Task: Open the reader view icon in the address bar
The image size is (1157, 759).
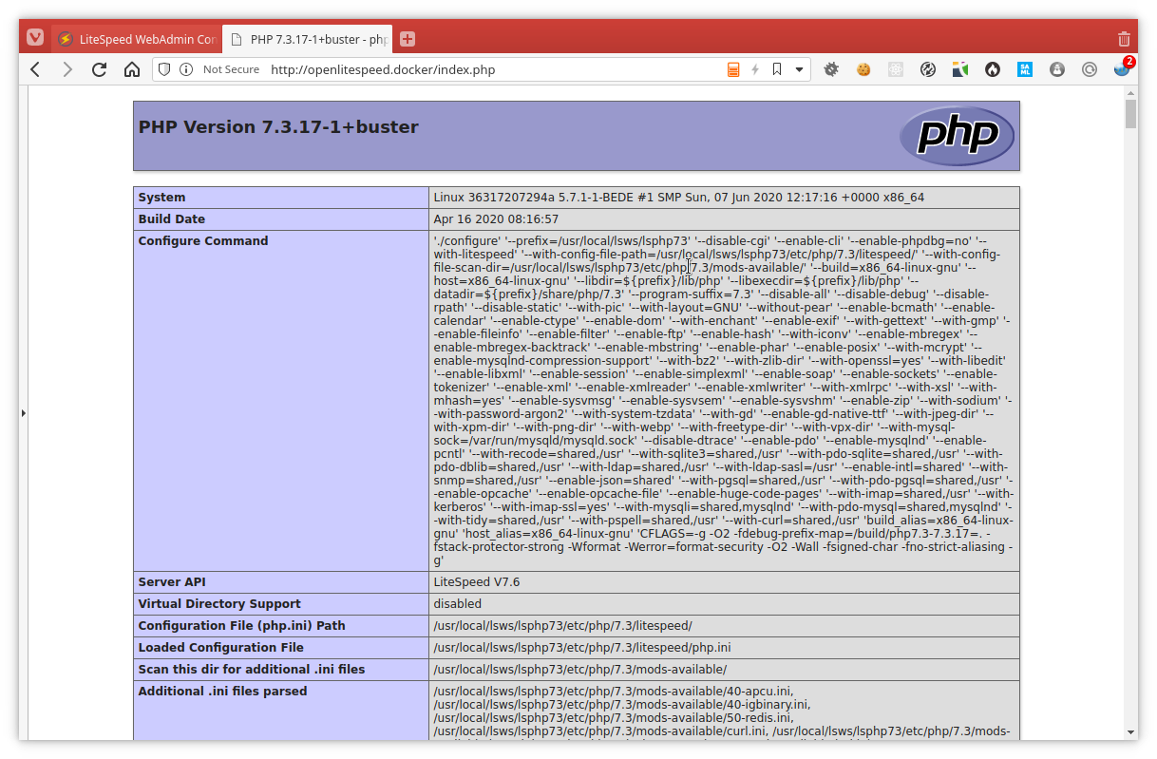Action: point(733,69)
